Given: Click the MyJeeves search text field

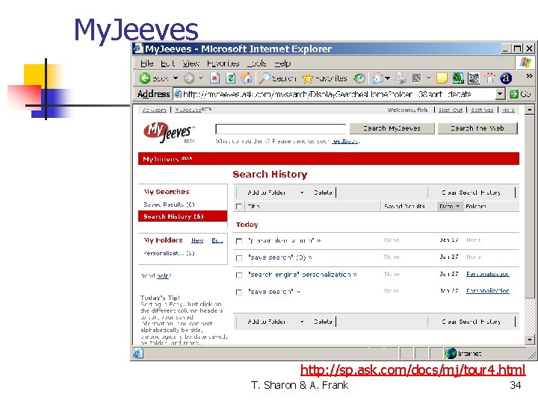Looking at the screenshot, I should pos(281,129).
